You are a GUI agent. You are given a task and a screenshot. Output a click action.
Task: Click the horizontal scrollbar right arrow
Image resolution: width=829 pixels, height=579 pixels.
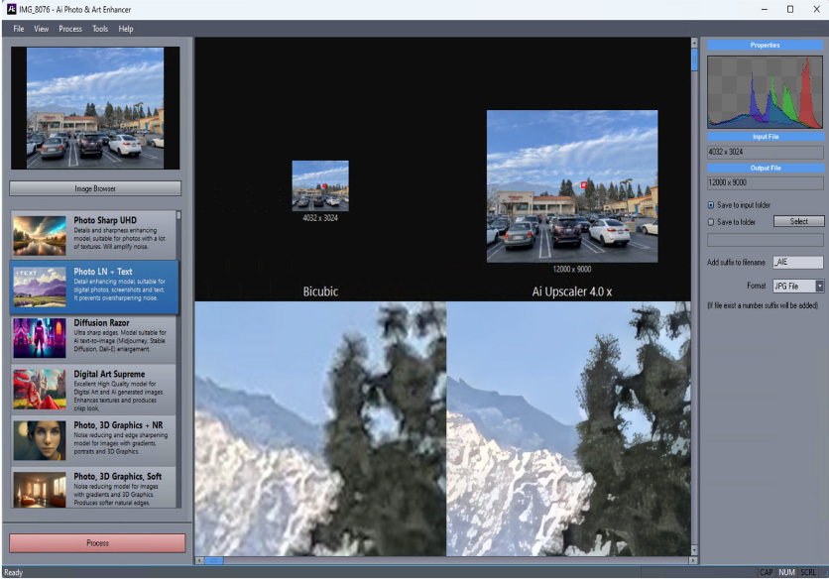point(692,560)
